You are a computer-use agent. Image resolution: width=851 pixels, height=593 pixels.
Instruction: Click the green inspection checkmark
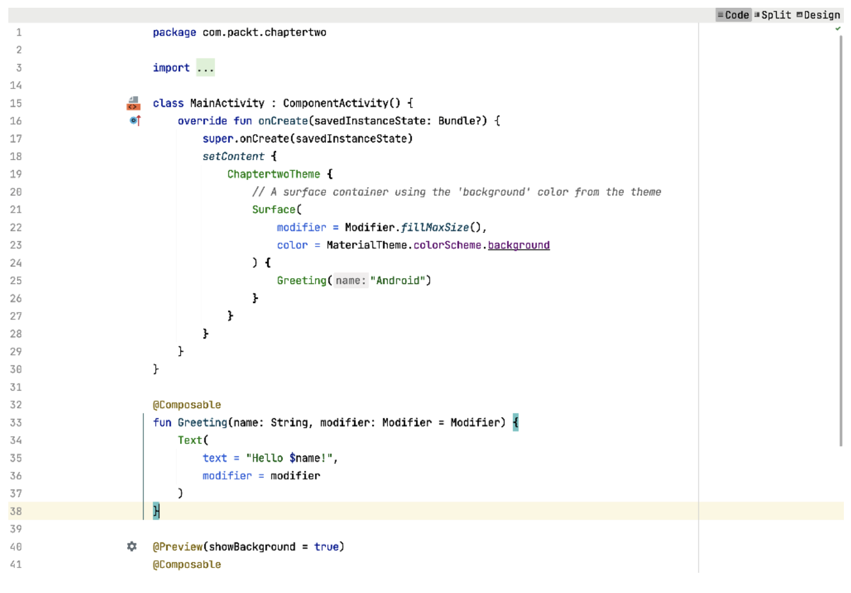[838, 29]
